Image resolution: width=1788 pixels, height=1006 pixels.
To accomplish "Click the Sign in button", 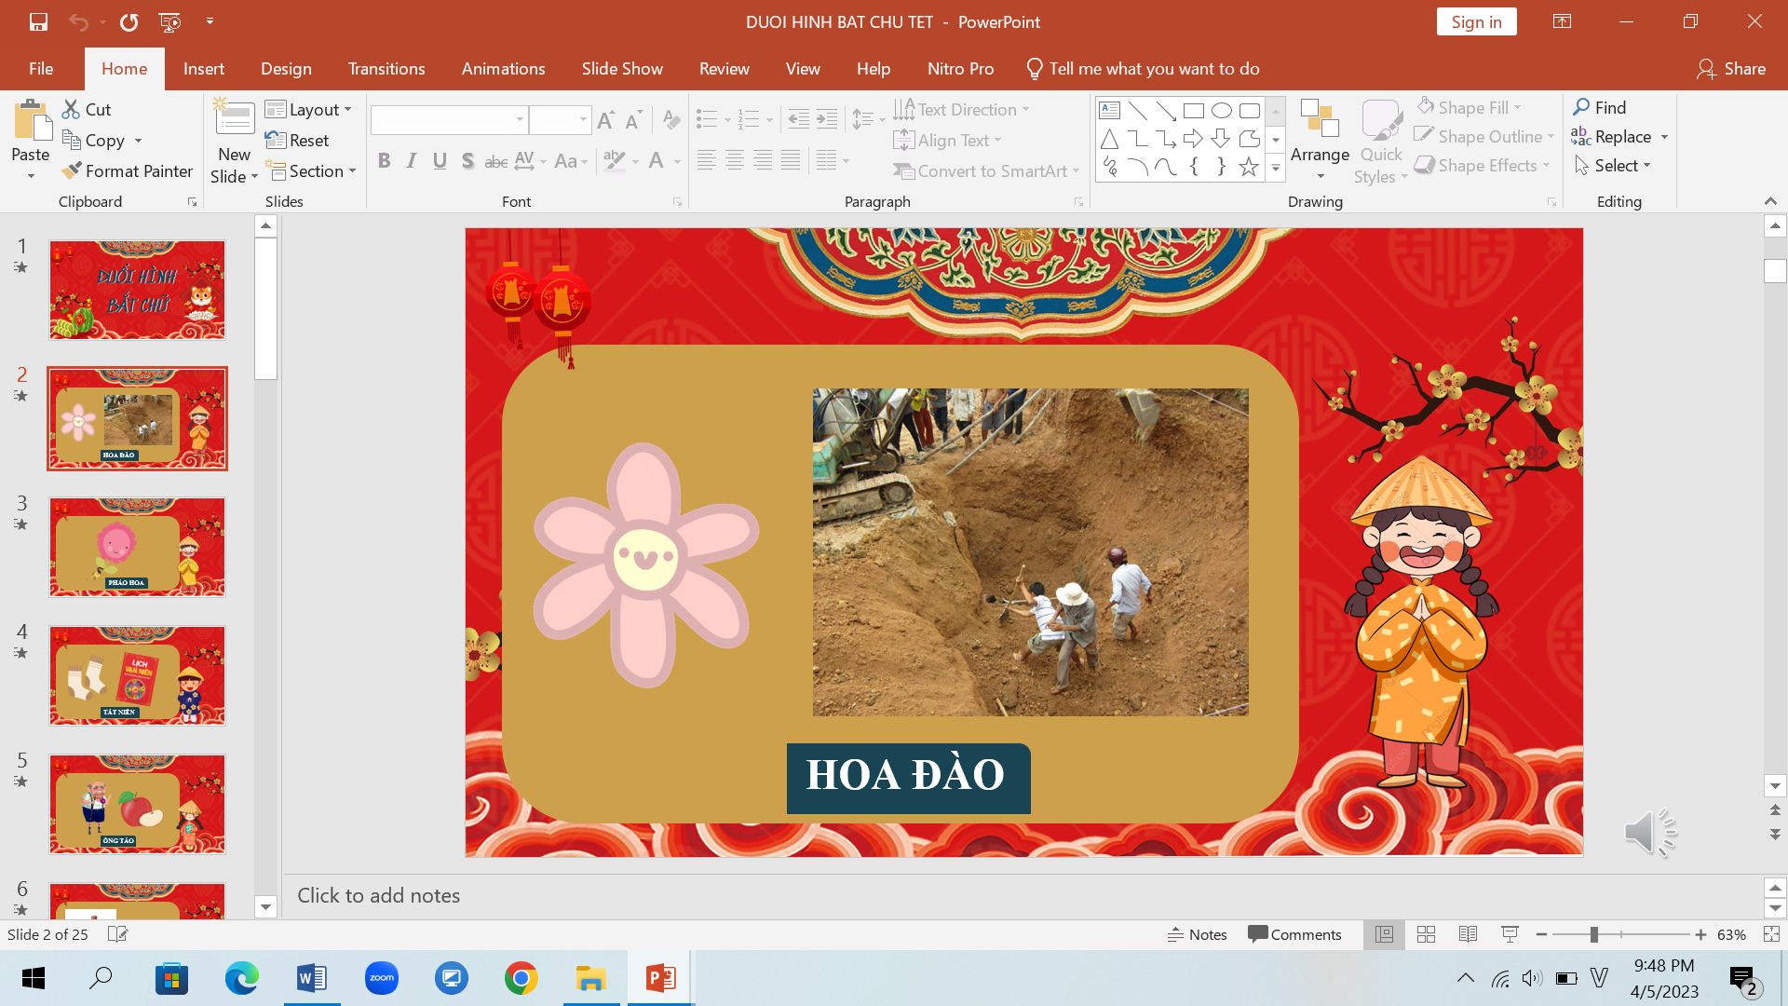I will tap(1475, 21).
